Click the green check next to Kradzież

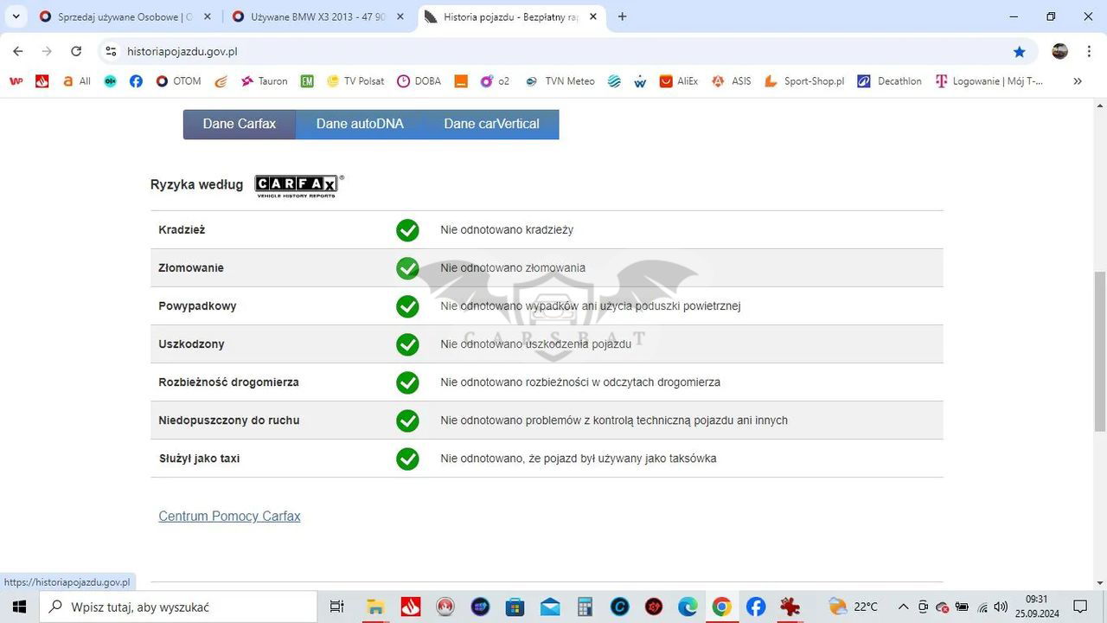click(407, 230)
